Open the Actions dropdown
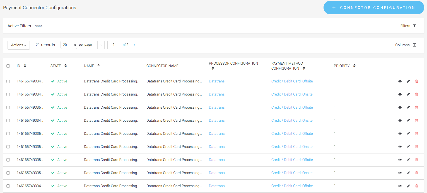 pos(18,45)
